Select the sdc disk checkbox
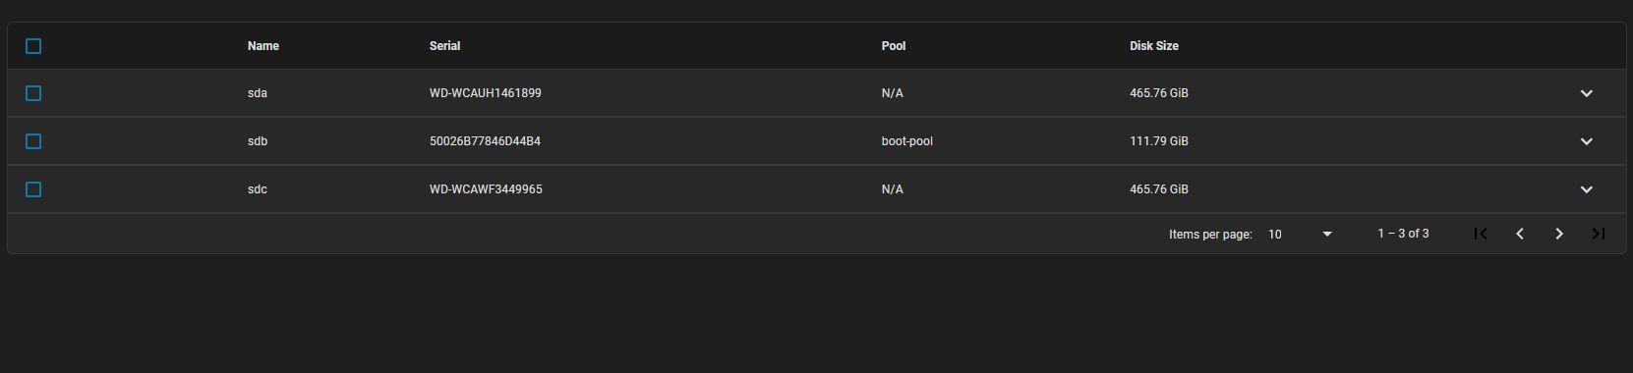This screenshot has height=373, width=1633. 33,189
